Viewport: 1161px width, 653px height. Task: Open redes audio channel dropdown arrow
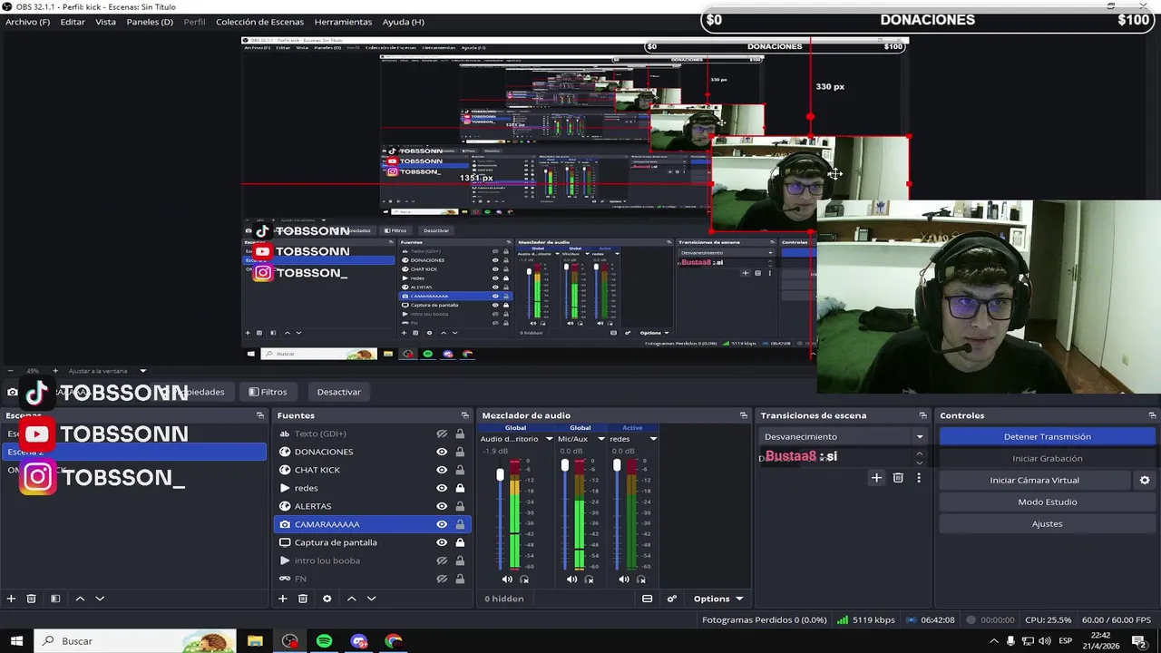tap(653, 439)
